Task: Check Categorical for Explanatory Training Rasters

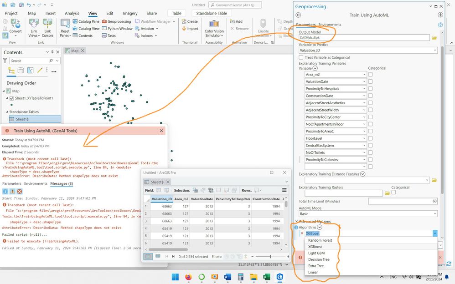Action: click(393, 192)
